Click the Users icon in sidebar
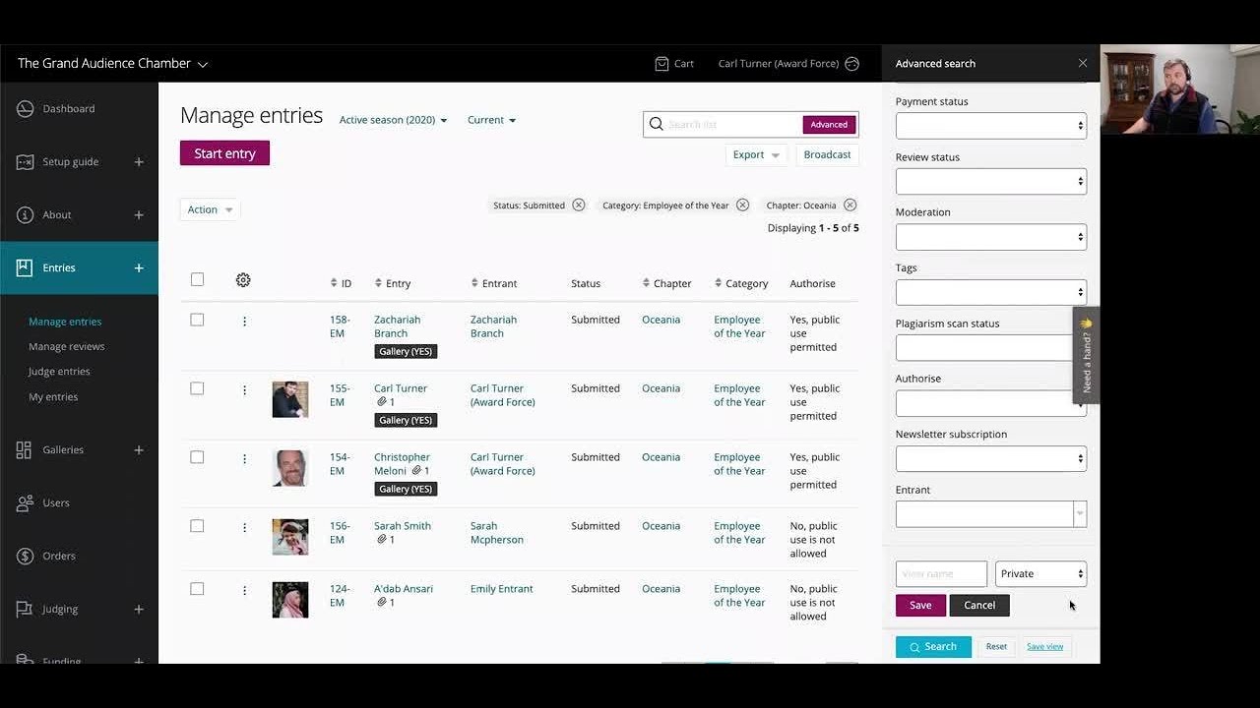 (x=26, y=503)
